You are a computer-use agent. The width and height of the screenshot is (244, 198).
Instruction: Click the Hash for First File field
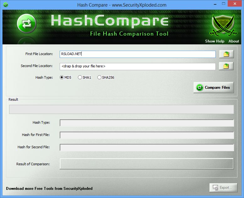(x=147, y=135)
